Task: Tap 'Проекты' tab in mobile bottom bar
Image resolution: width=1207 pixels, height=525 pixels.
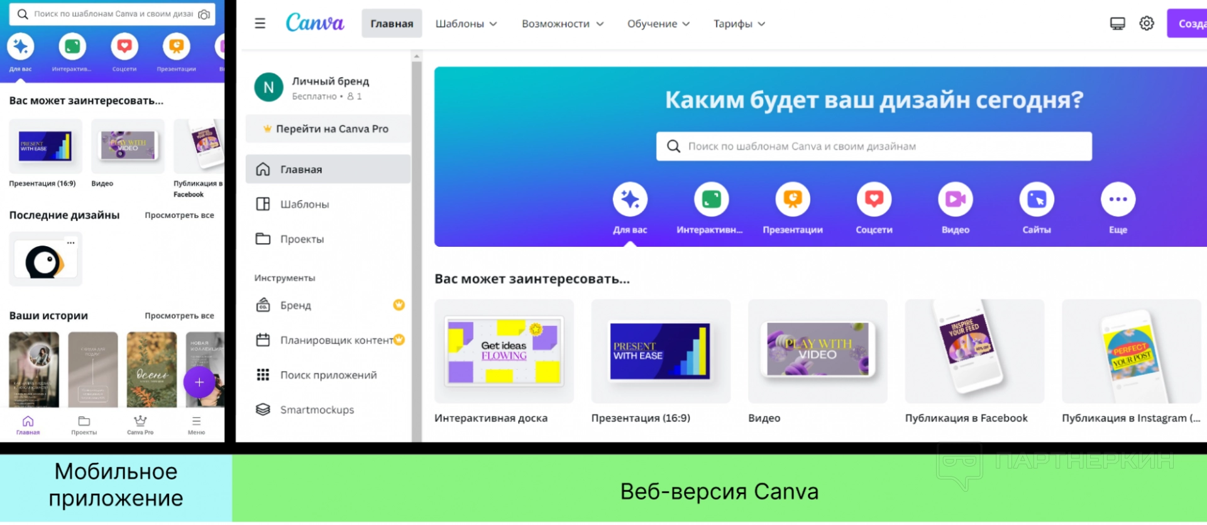Action: pos(84,425)
